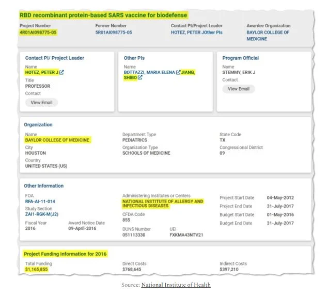The width and height of the screenshot is (329, 298).
Task: Click the Other PIs card heading
Action: (134, 58)
